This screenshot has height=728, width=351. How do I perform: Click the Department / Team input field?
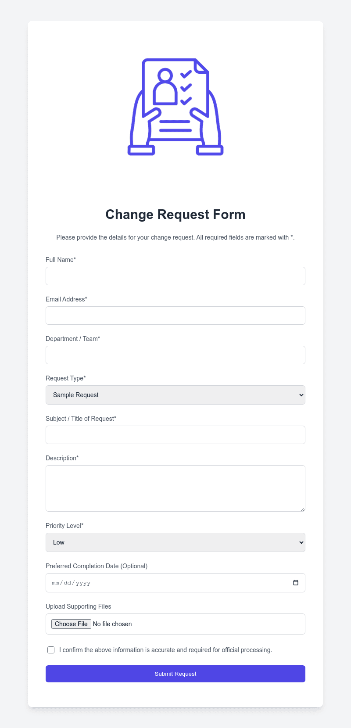tap(175, 355)
